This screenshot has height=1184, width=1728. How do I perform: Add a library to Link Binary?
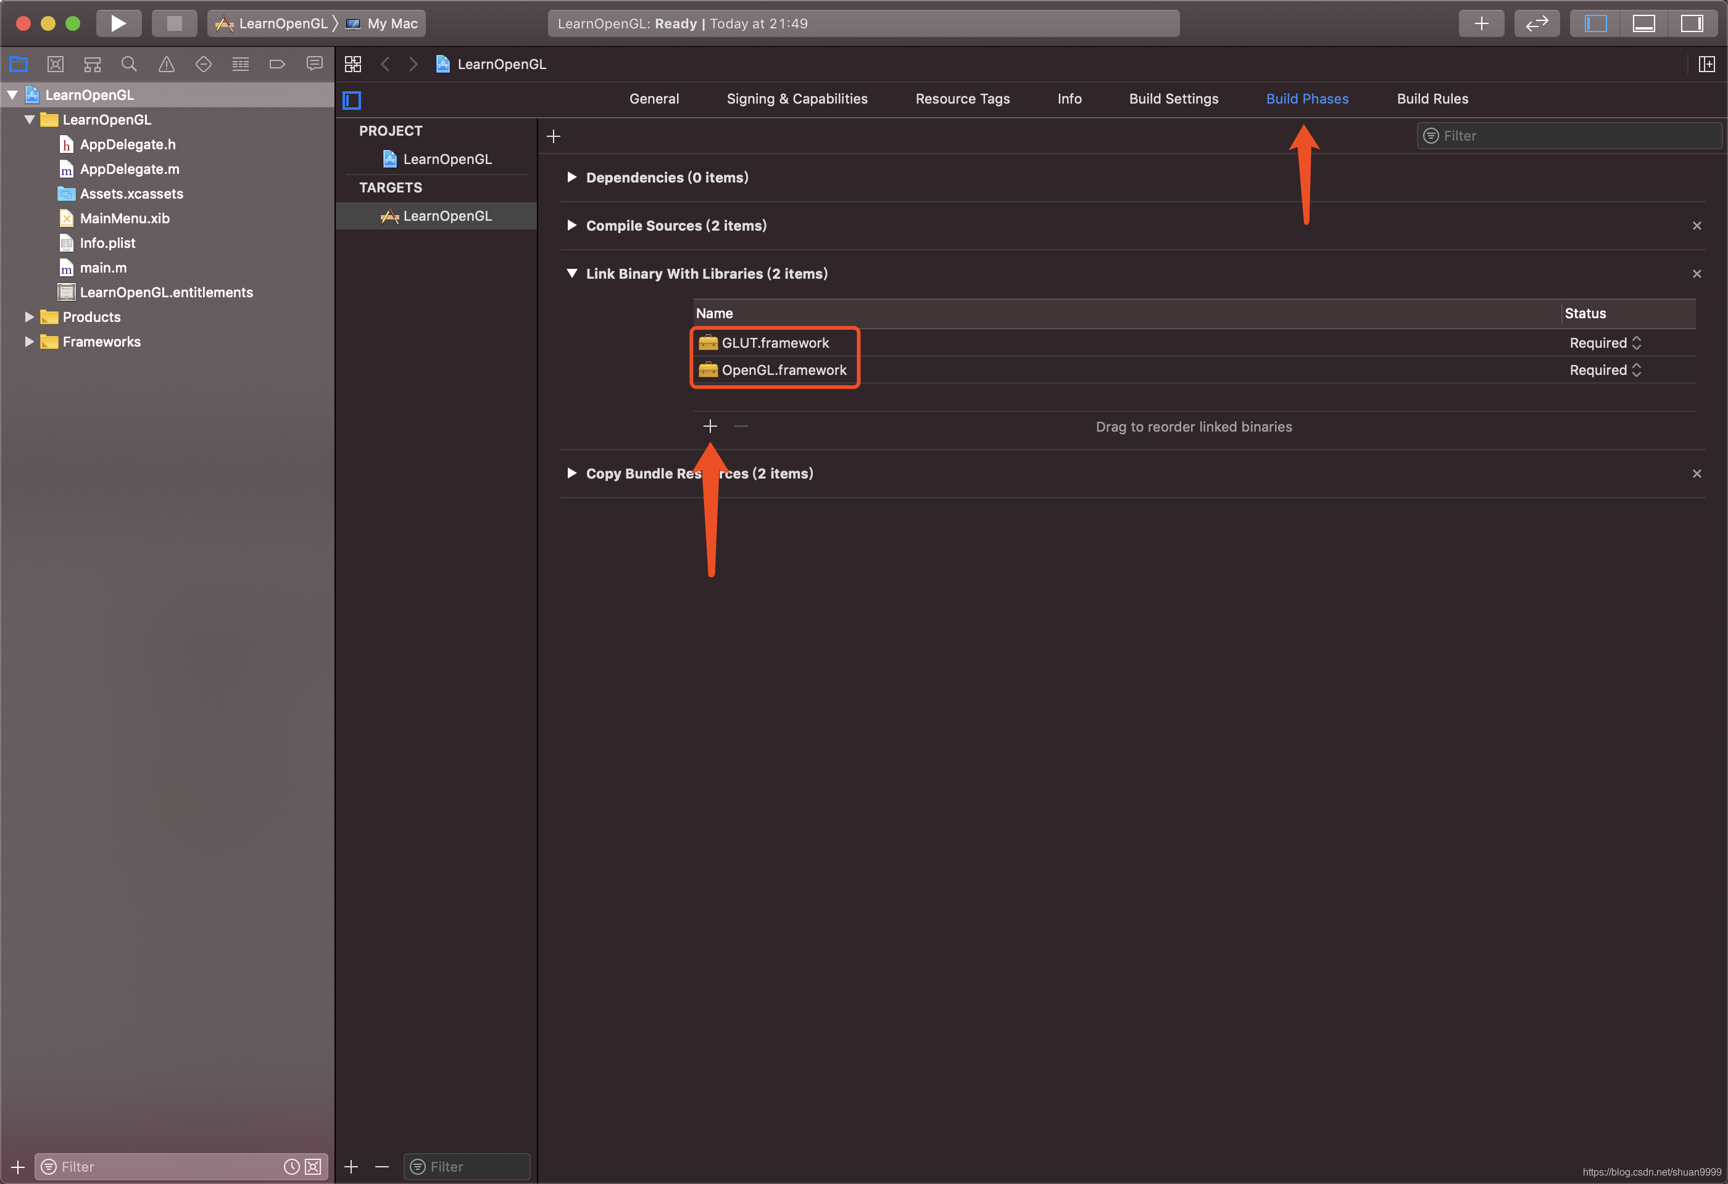pos(710,425)
